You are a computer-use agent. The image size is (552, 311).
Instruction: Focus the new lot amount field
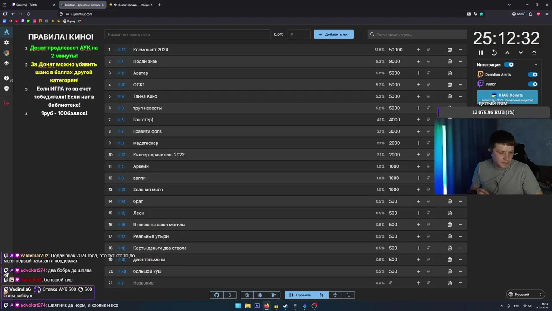point(298,35)
